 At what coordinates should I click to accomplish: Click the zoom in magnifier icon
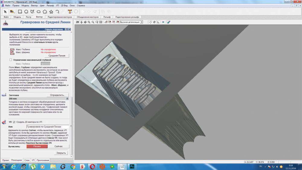coord(89,22)
